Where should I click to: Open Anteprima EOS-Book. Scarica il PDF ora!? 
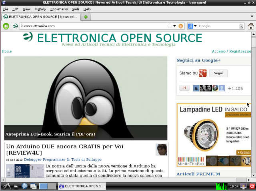coord(50,134)
